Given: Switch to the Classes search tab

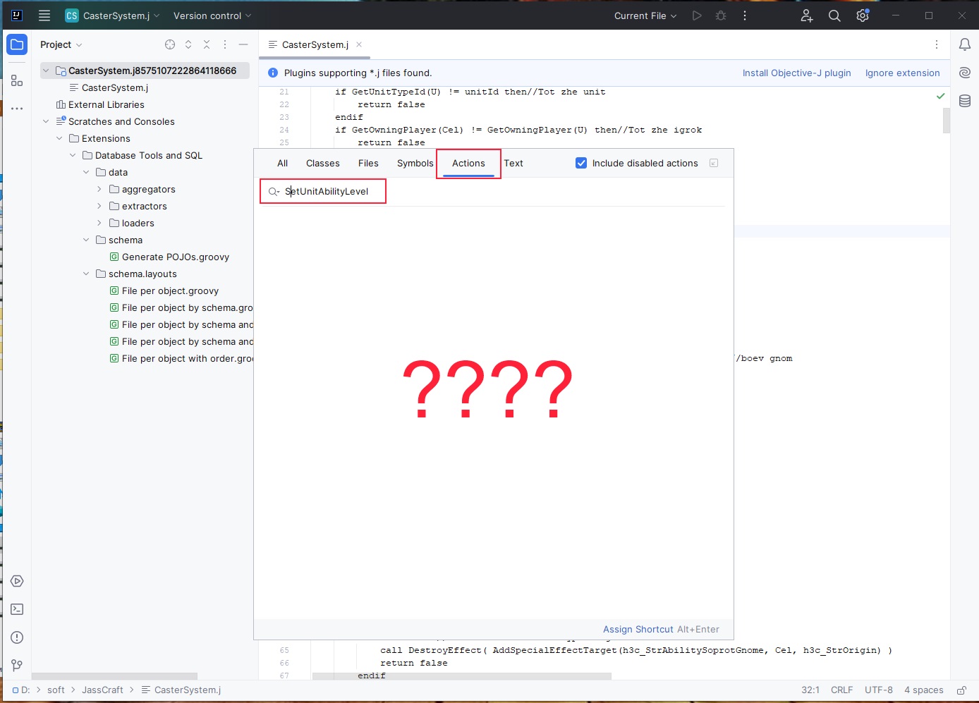Looking at the screenshot, I should [x=323, y=163].
